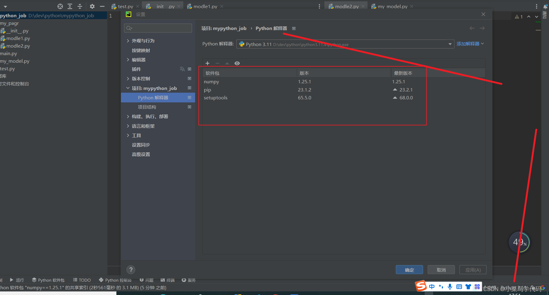Click the Sogou toolbox grid icon
Viewport: 549px width, 295px height.
pyautogui.click(x=477, y=287)
